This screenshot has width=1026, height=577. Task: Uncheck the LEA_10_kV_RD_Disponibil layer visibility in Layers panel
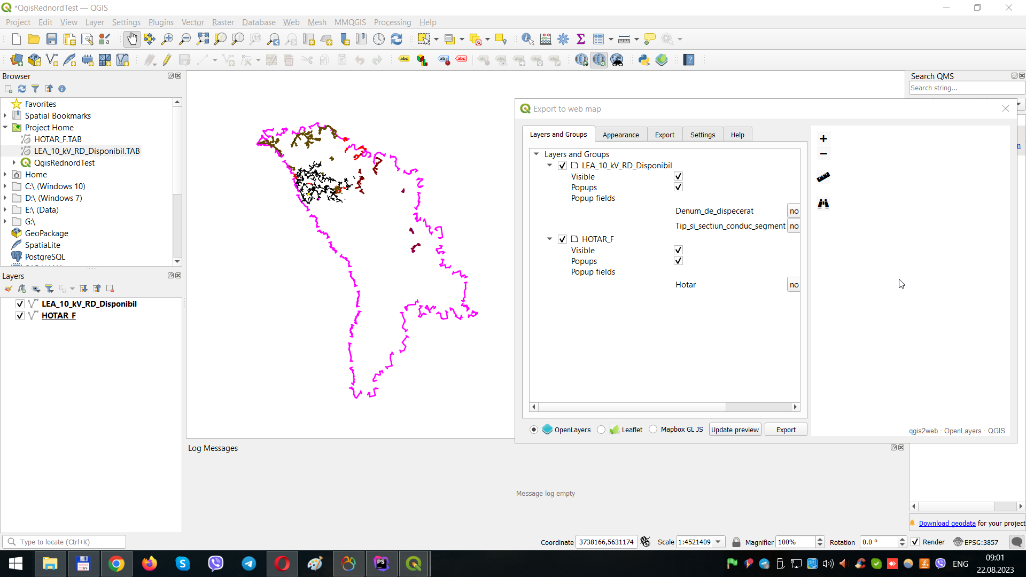20,303
